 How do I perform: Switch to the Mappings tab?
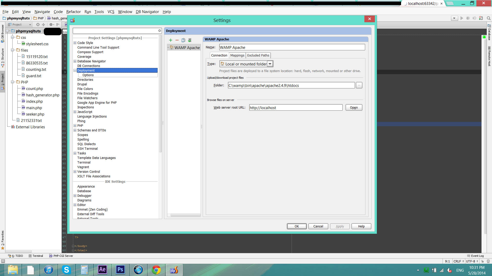point(237,55)
